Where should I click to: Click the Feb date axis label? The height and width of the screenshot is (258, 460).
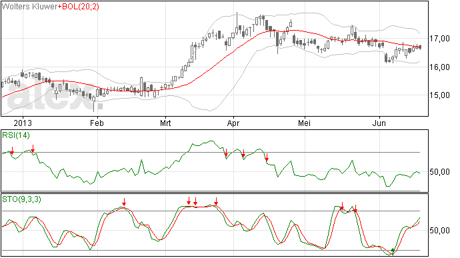[97, 123]
